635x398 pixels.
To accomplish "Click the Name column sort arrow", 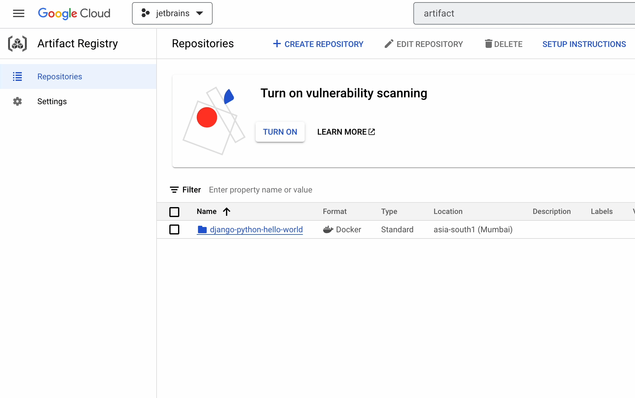I will pos(227,211).
